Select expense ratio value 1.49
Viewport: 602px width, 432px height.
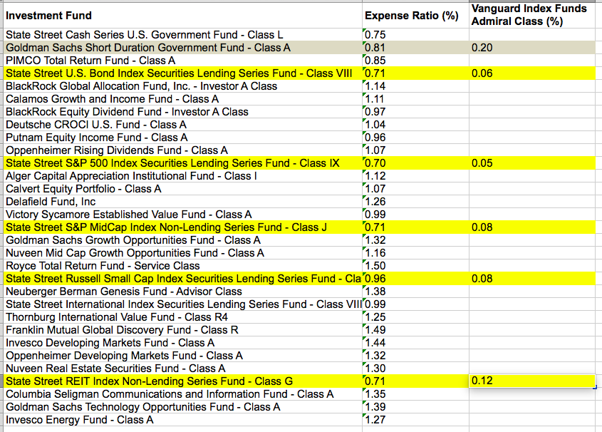pyautogui.click(x=415, y=330)
